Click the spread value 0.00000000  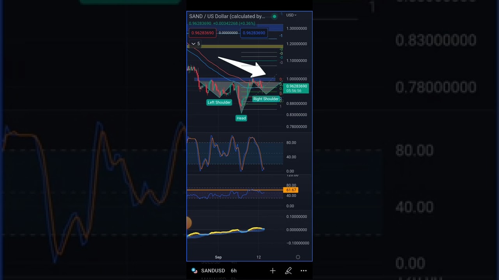pyautogui.click(x=228, y=33)
